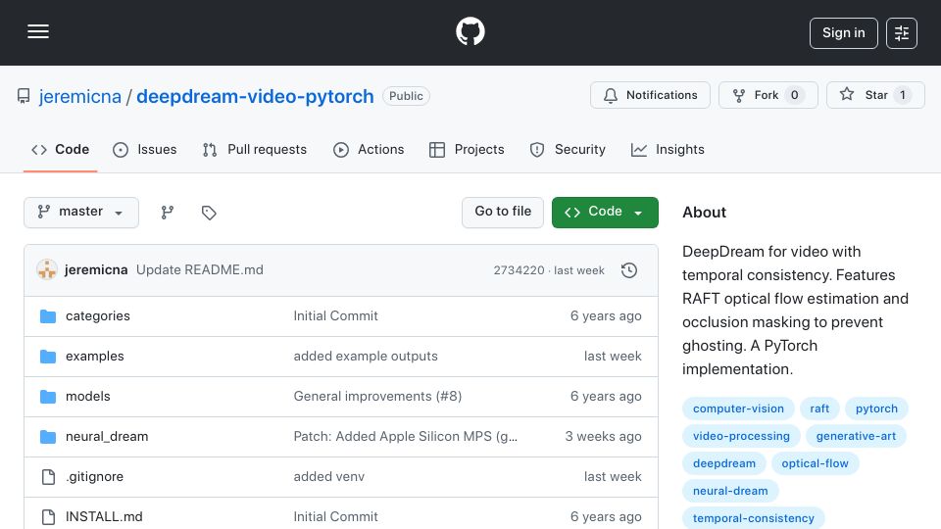This screenshot has width=941, height=529.
Task: Open the hamburger navigation menu
Action: point(38,31)
